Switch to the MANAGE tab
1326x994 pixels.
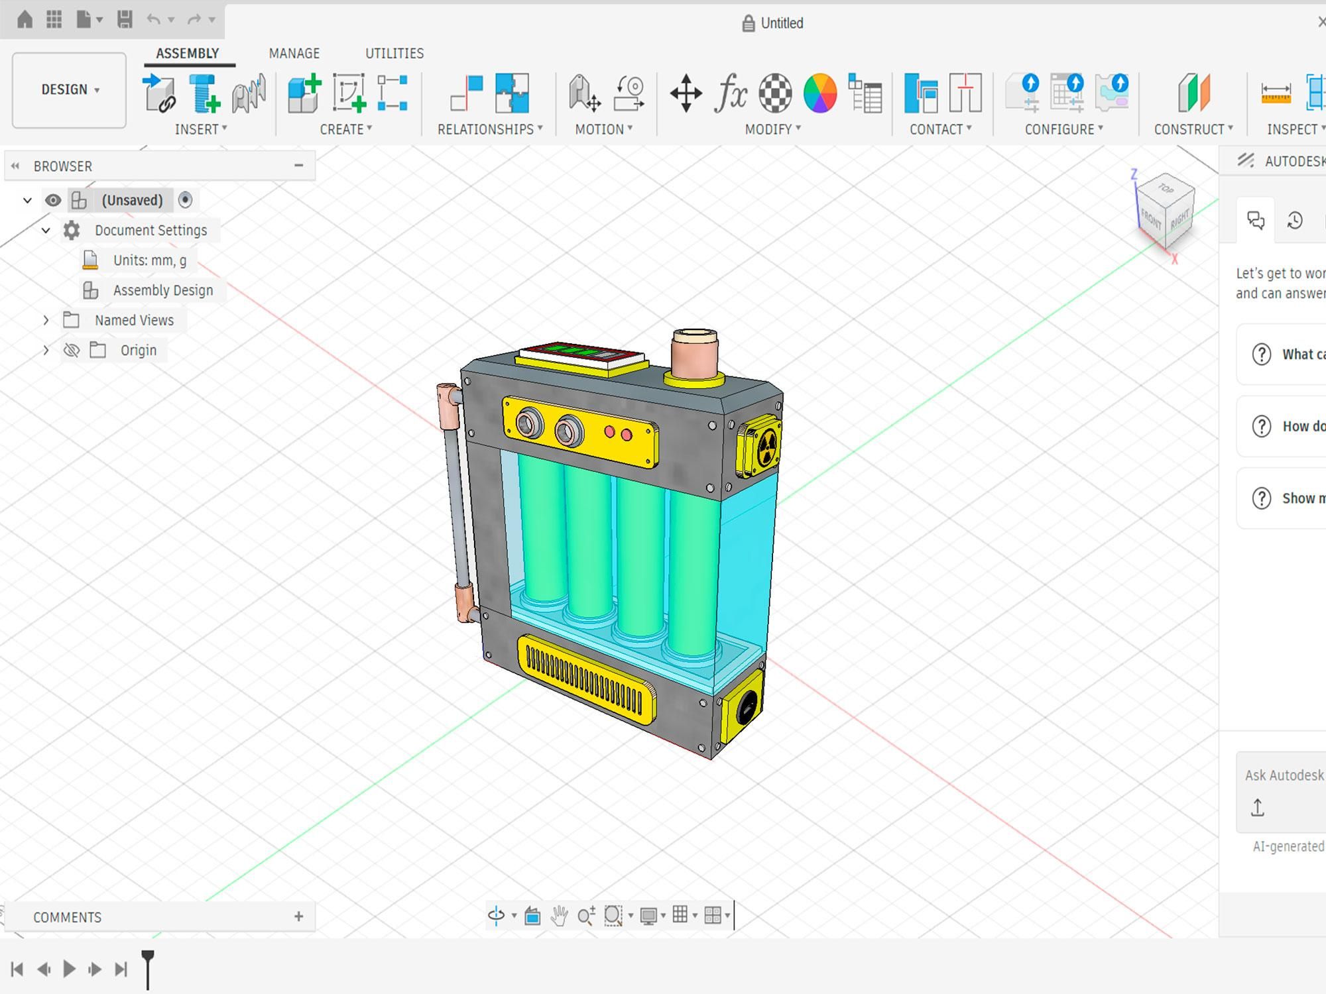[294, 53]
